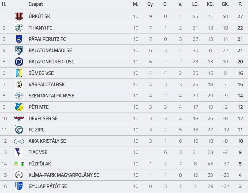The width and height of the screenshot is (248, 193).
Task: Open the Szentantalfa NVSE team page
Action: (x=51, y=96)
